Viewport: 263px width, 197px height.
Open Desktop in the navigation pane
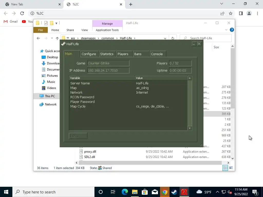click(50, 57)
